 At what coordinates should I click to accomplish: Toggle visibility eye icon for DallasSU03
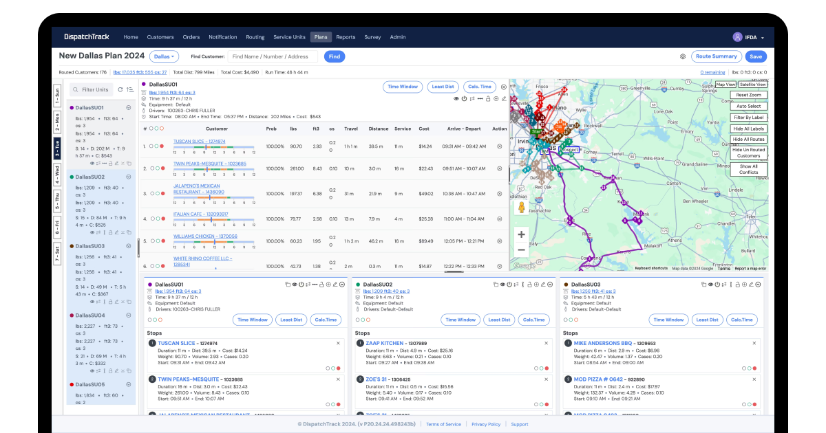711,285
